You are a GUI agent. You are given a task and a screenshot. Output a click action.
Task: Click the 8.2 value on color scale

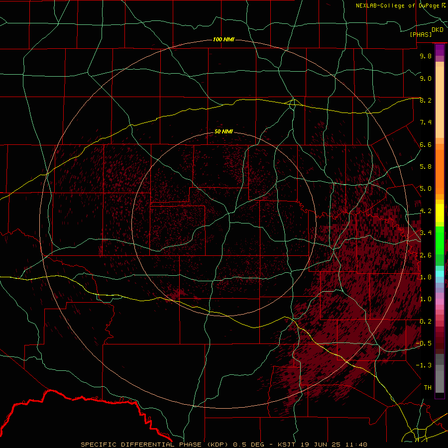(x=426, y=100)
